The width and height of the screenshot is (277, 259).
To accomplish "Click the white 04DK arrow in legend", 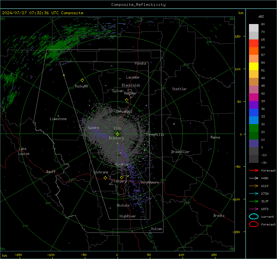I will pos(254,178).
